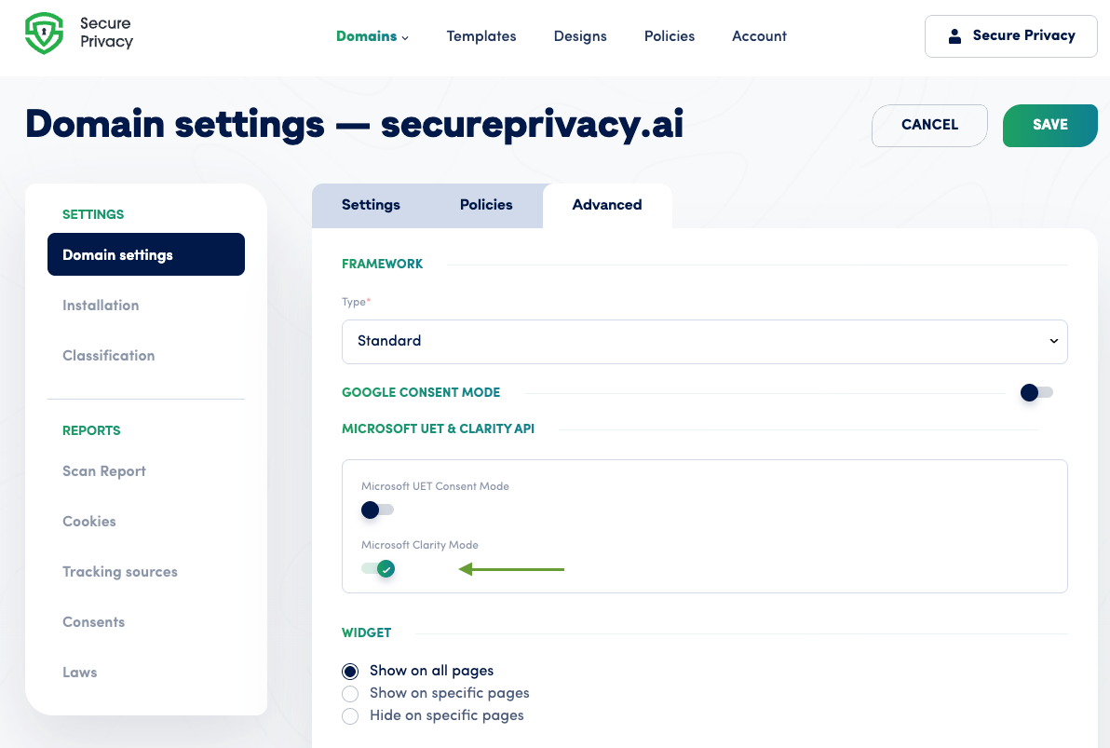Choose 'Hide on specific pages' for the widget
This screenshot has width=1110, height=748.
pos(350,715)
